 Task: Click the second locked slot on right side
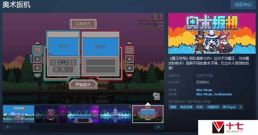[129, 68]
